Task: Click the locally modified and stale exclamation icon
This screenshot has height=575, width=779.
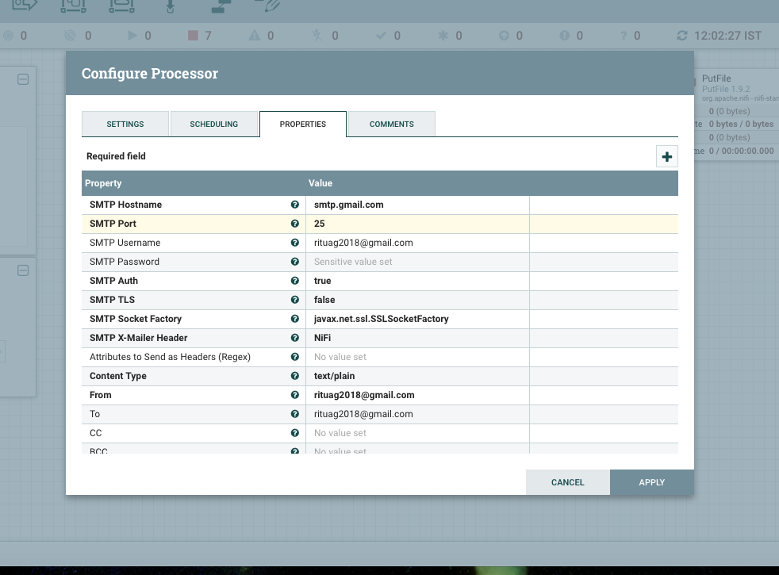Action: (x=564, y=35)
